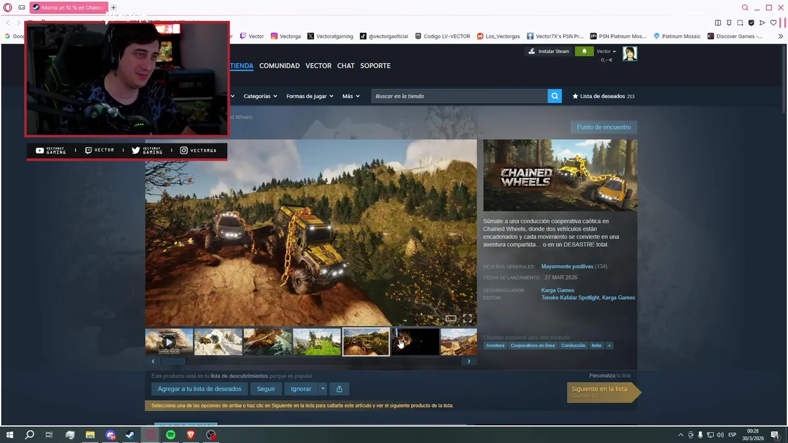Toggle fullscreen icon on the screenshot viewer
This screenshot has width=788, height=443.
point(467,318)
